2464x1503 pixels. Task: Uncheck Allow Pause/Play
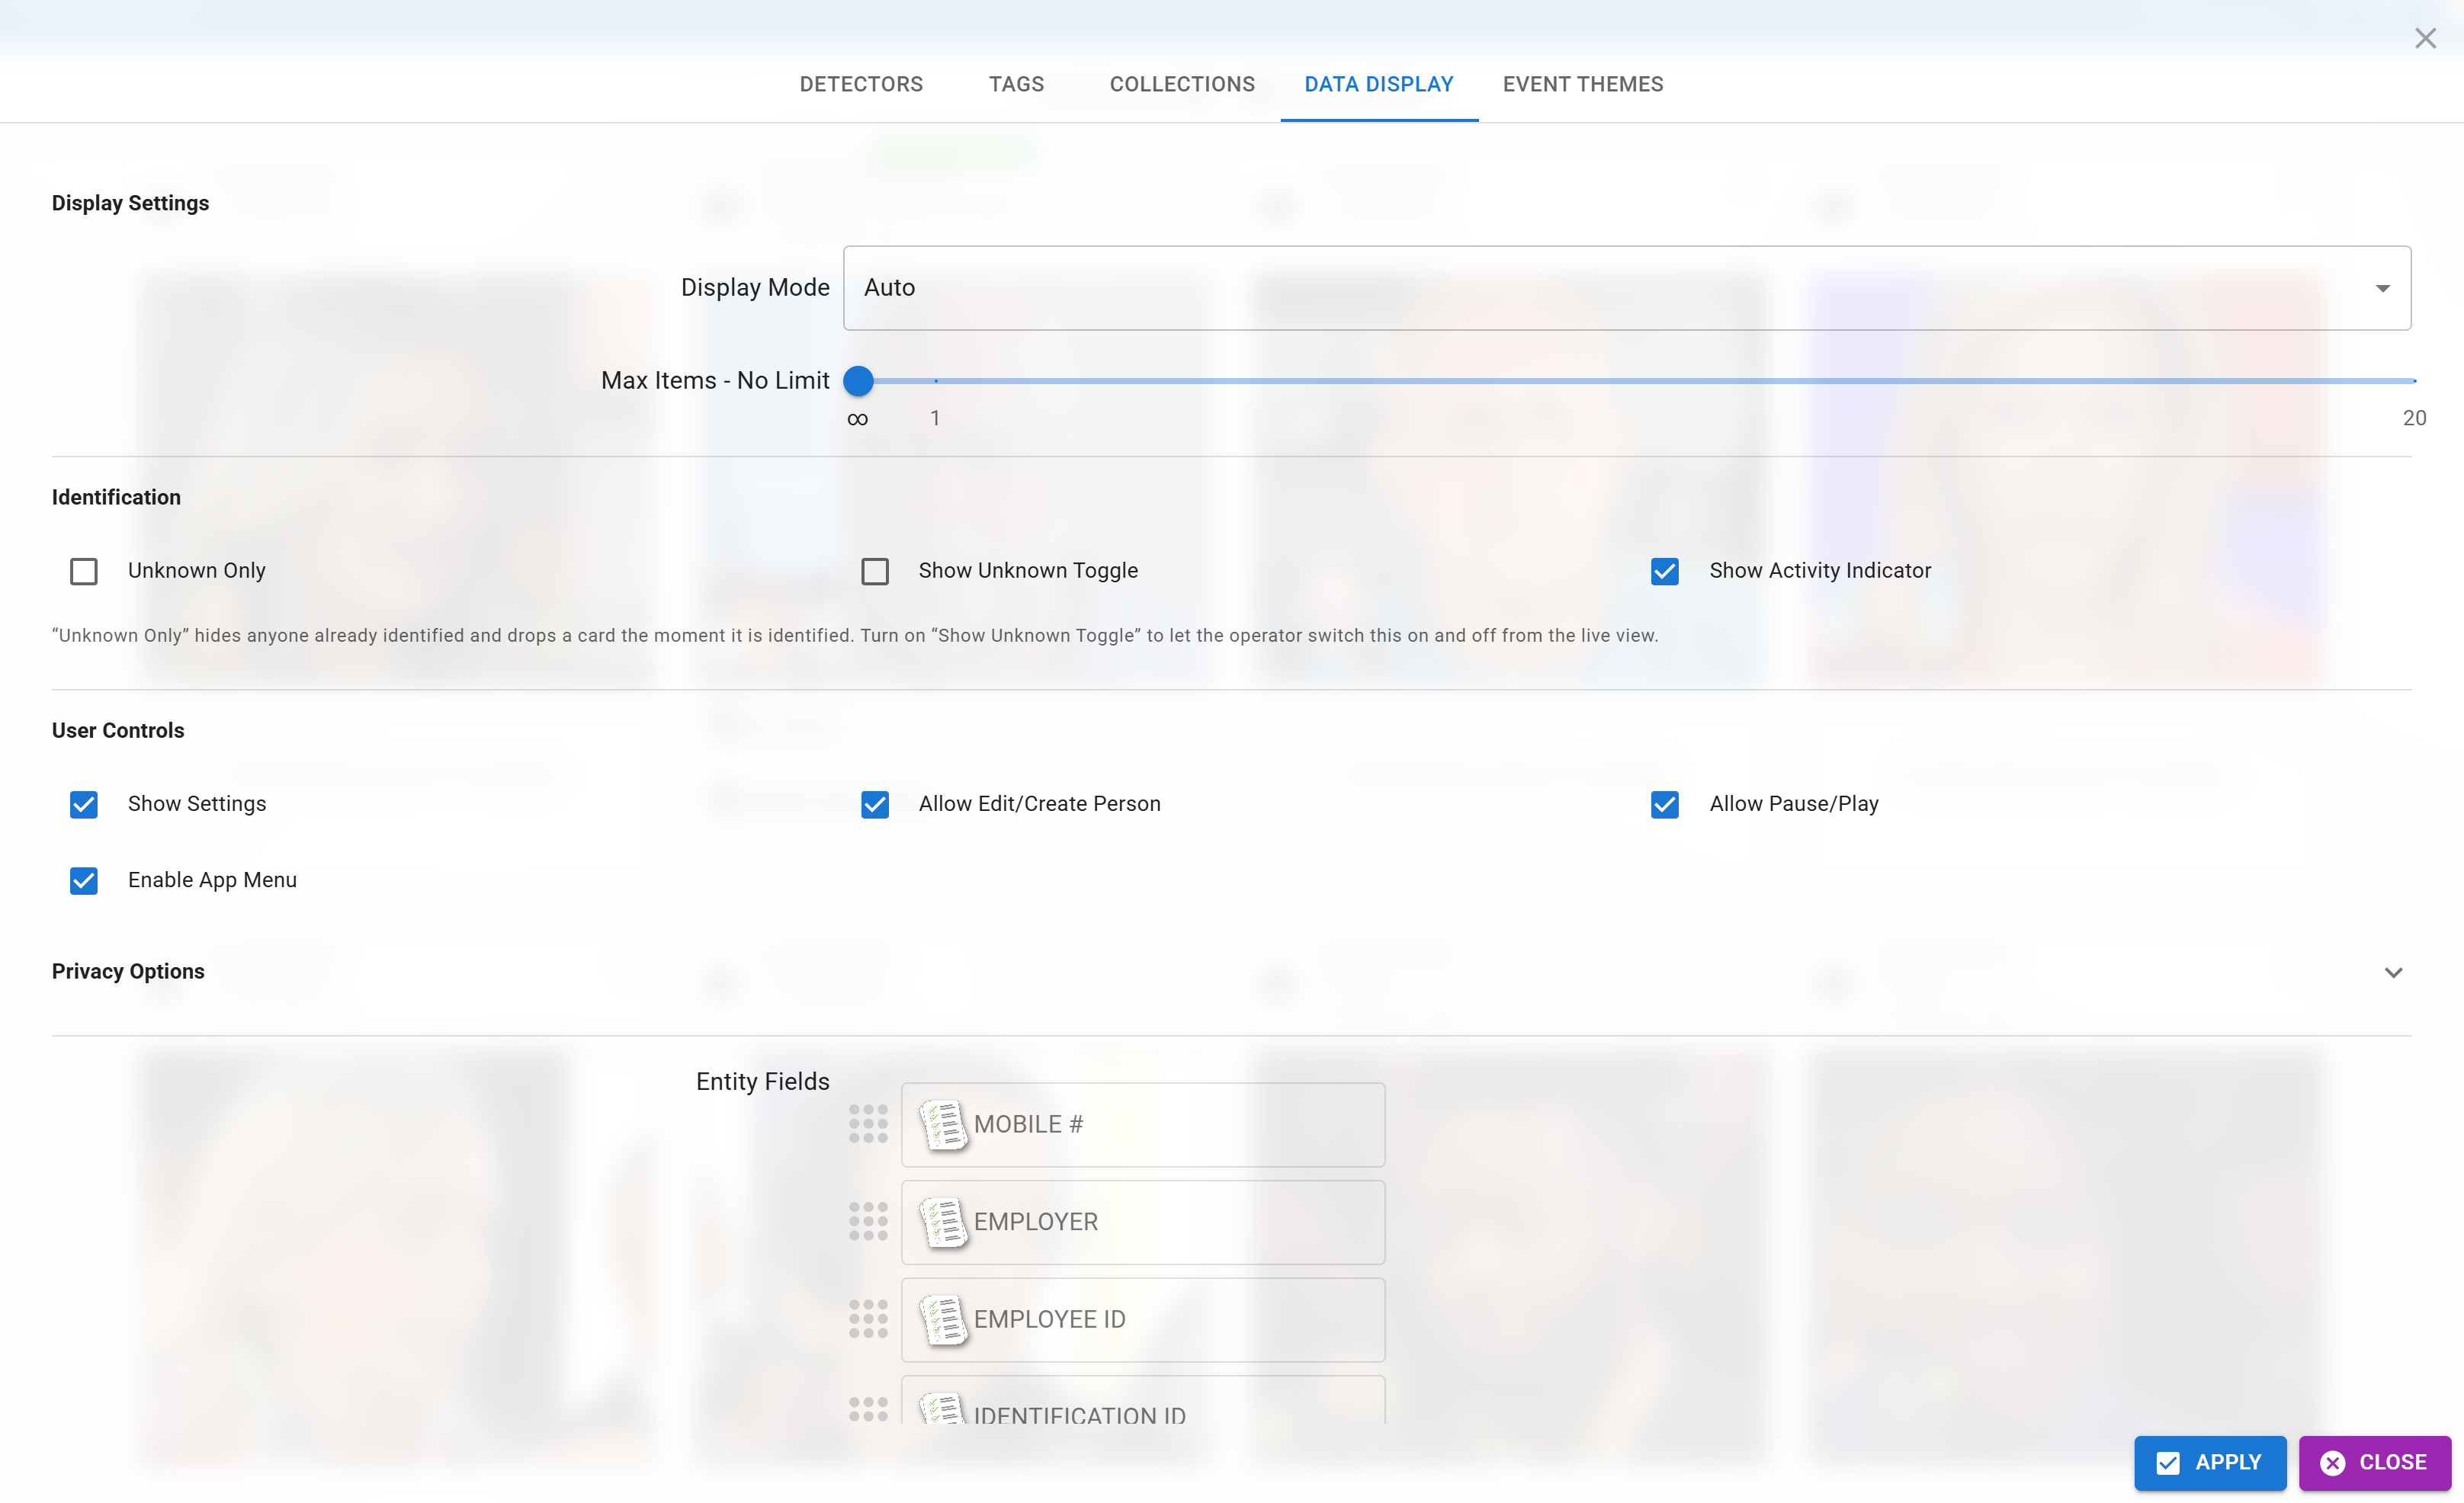1665,804
